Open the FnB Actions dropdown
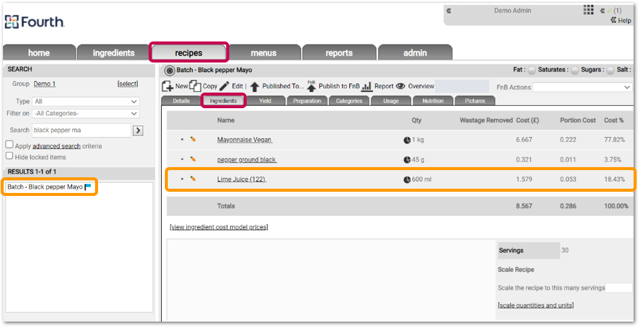Image resolution: width=639 pixels, height=327 pixels. tap(582, 87)
